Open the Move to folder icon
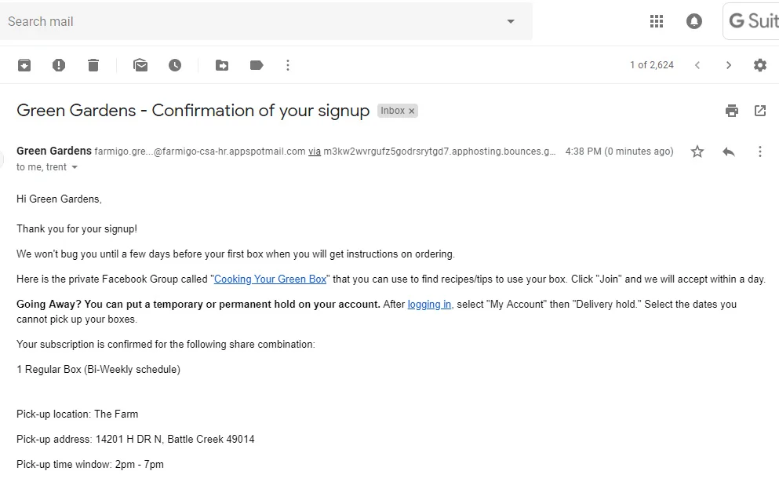The width and height of the screenshot is (779, 482). [x=222, y=65]
